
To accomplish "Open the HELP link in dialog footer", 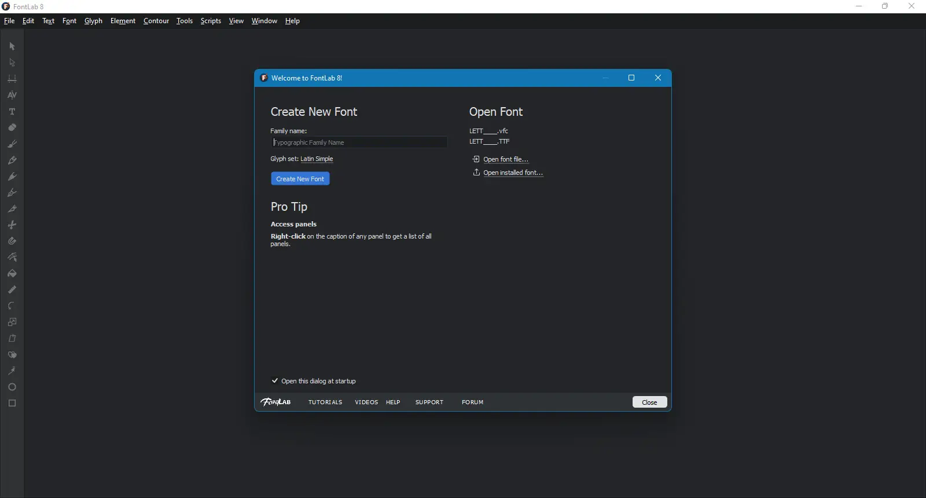I will point(393,402).
